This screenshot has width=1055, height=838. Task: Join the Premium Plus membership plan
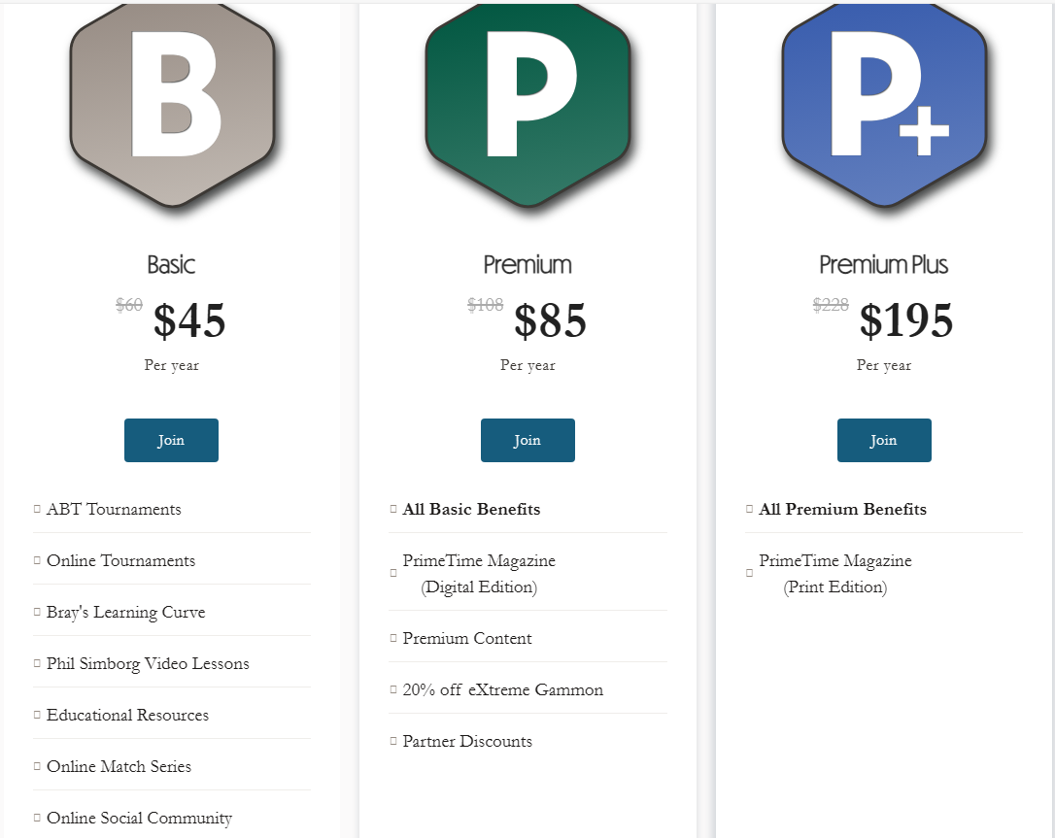pos(884,441)
